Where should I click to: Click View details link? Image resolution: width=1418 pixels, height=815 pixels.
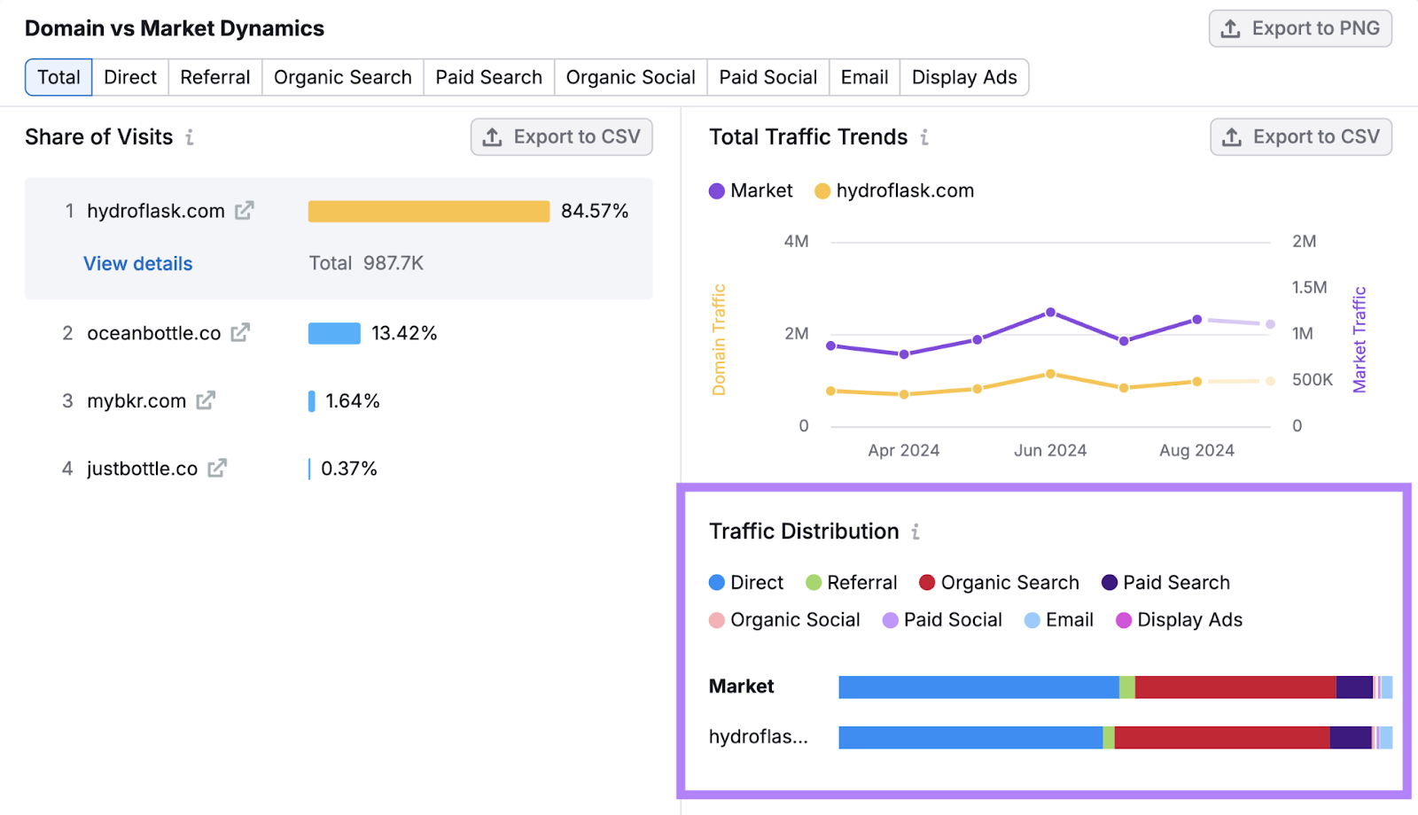[138, 263]
